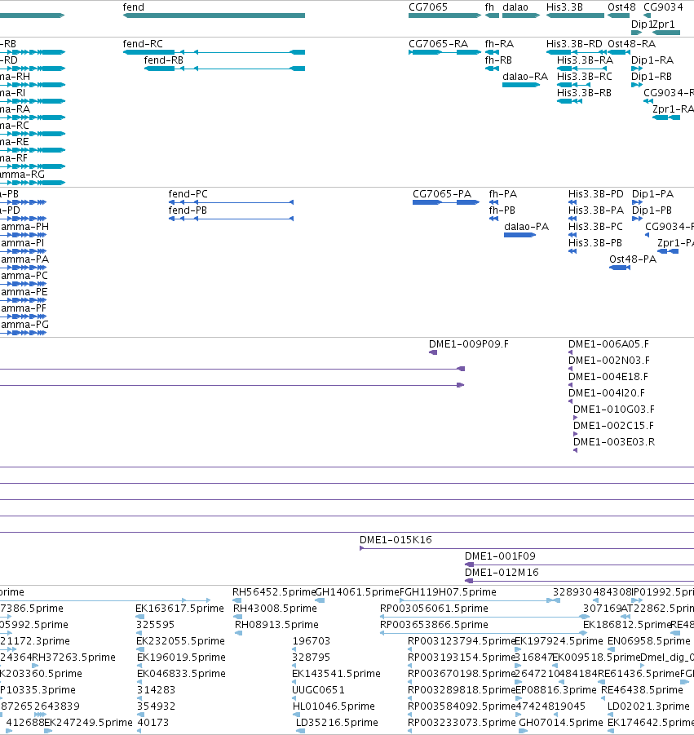Click the fend-PC protein feature
The image size is (694, 735).
[231, 202]
